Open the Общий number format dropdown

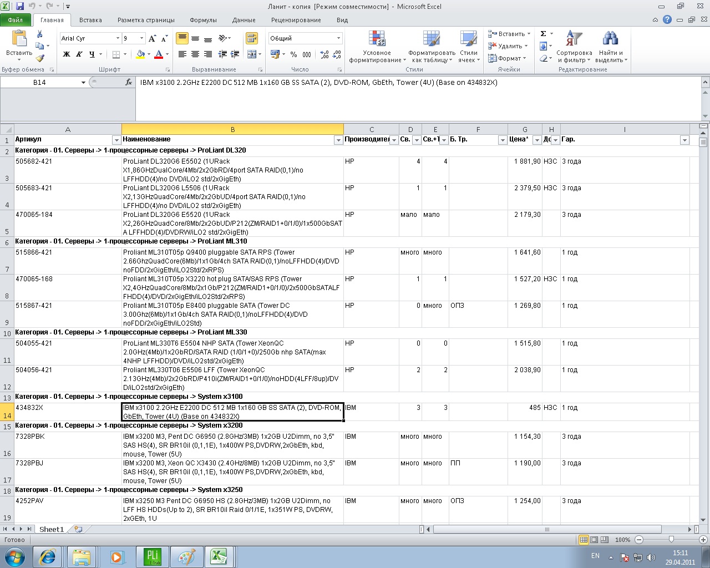coord(338,38)
